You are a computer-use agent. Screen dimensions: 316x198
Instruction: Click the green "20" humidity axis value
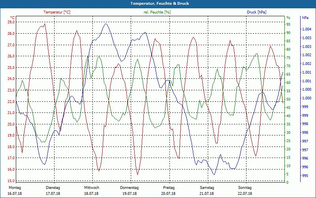(x=288, y=149)
